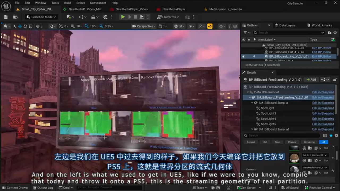Click the Add button in Details
The image size is (340, 191).
click(311, 80)
